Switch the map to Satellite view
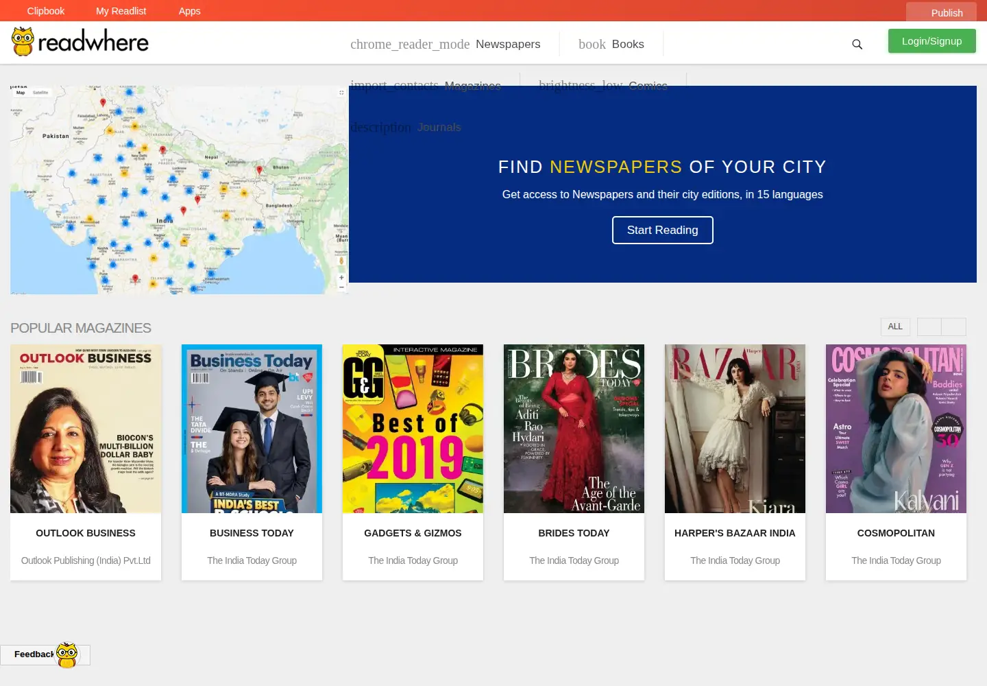The image size is (987, 686). tap(40, 92)
